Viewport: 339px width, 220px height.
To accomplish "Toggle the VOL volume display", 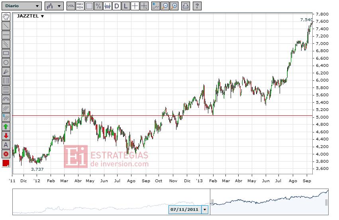I will pyautogui.click(x=71, y=6).
